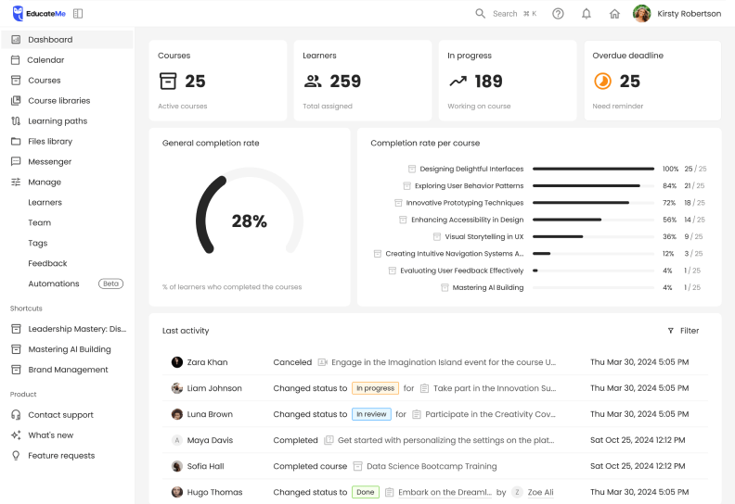
Task: Open the Mastering AI Building shortcut
Action: (69, 349)
